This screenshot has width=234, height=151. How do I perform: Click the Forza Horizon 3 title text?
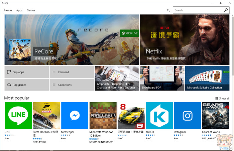click(45, 134)
